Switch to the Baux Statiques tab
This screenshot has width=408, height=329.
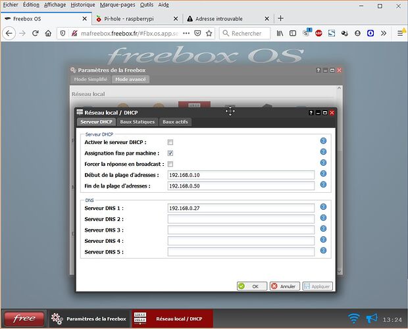pos(138,122)
